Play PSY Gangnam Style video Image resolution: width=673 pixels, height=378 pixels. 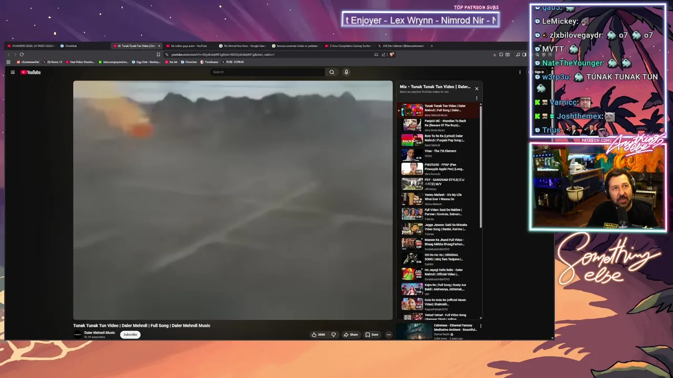tap(440, 184)
